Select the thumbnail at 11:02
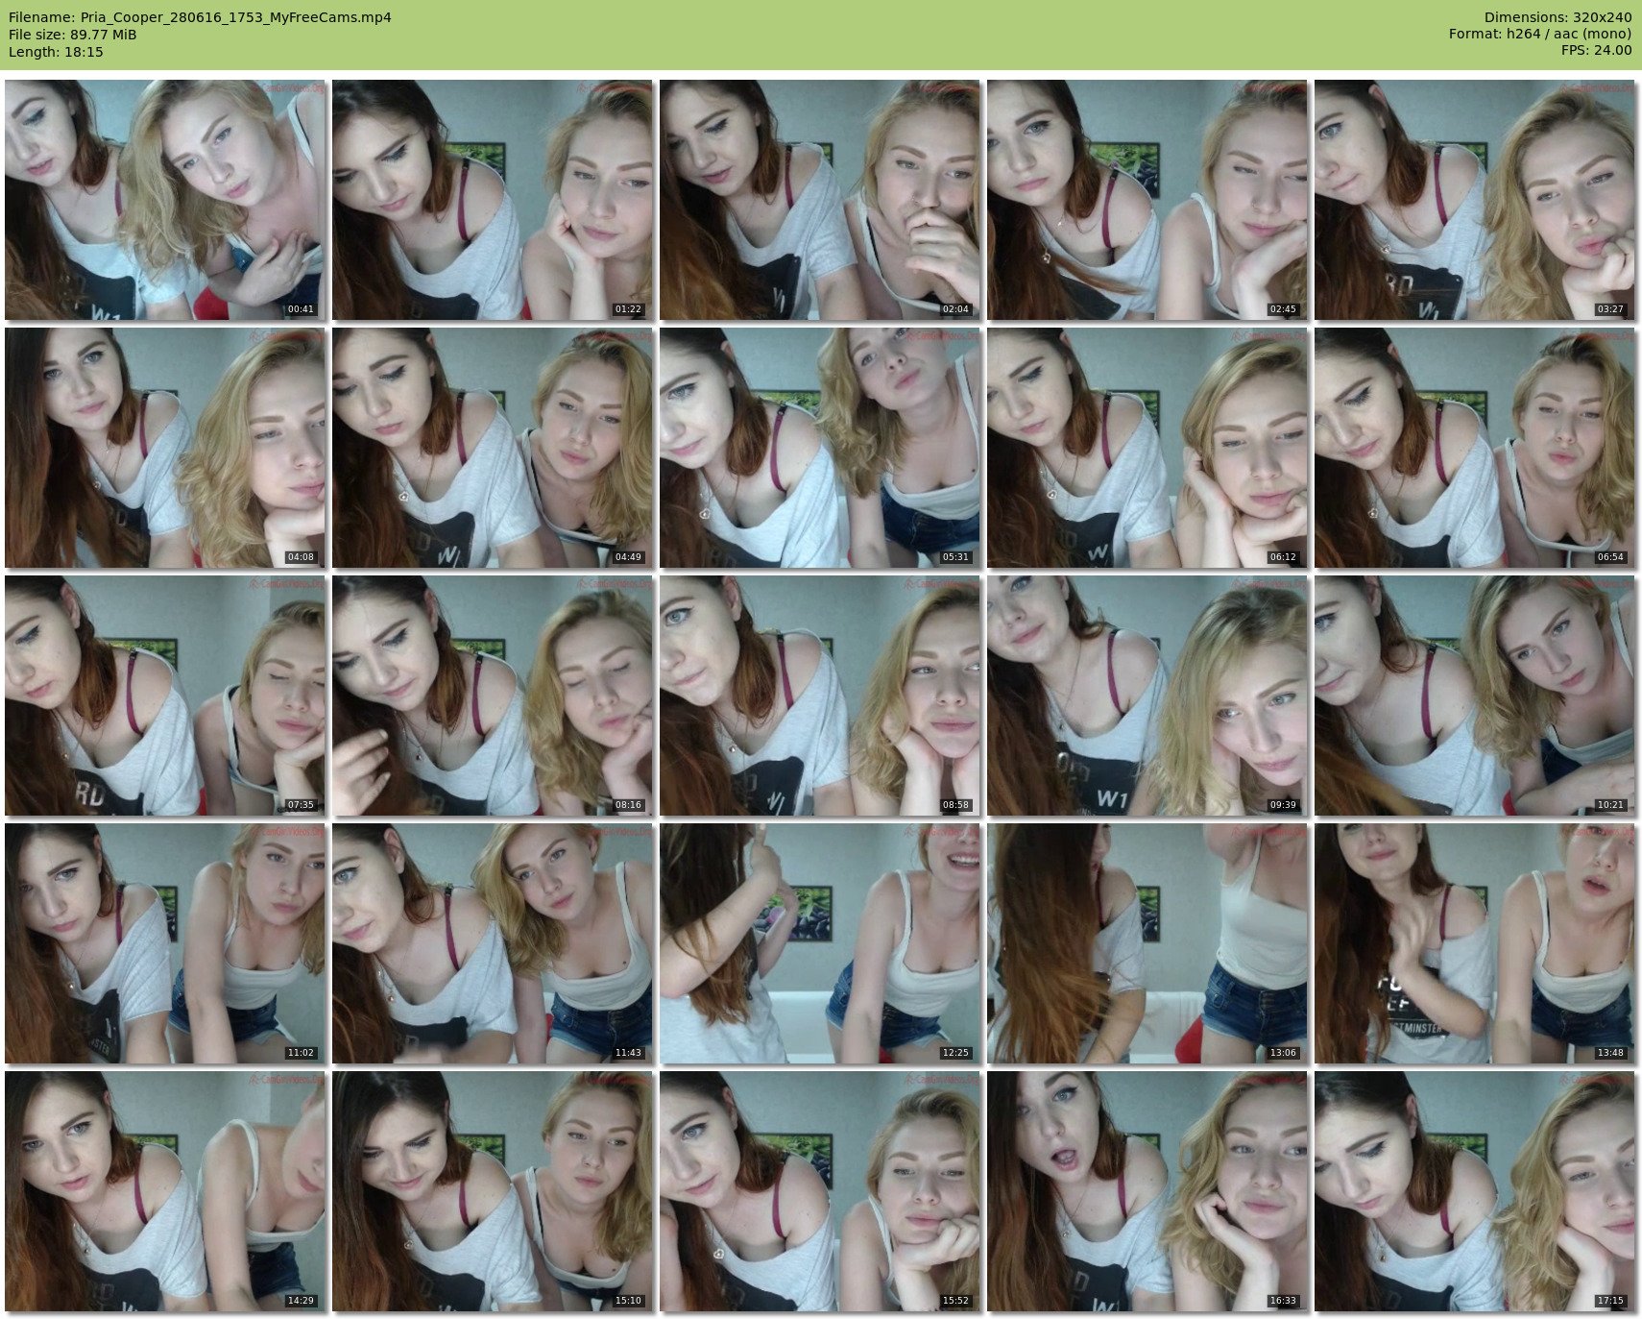1642x1319 pixels. [x=165, y=943]
